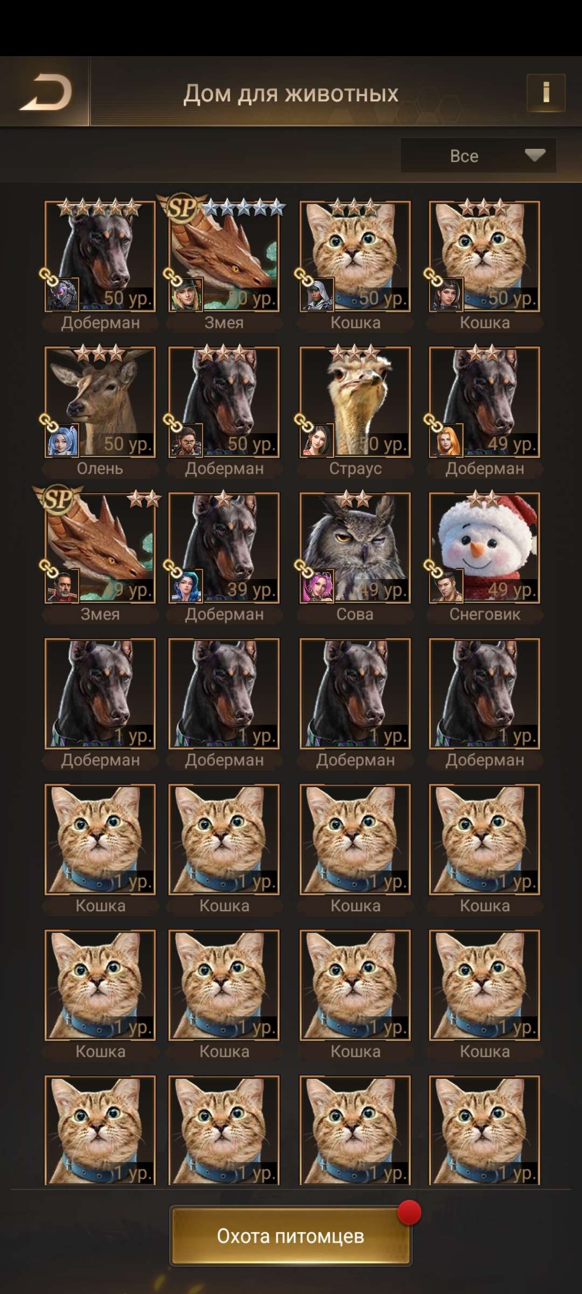Tap hero portrait on Снеговик card
582x1294 pixels.
click(x=447, y=586)
